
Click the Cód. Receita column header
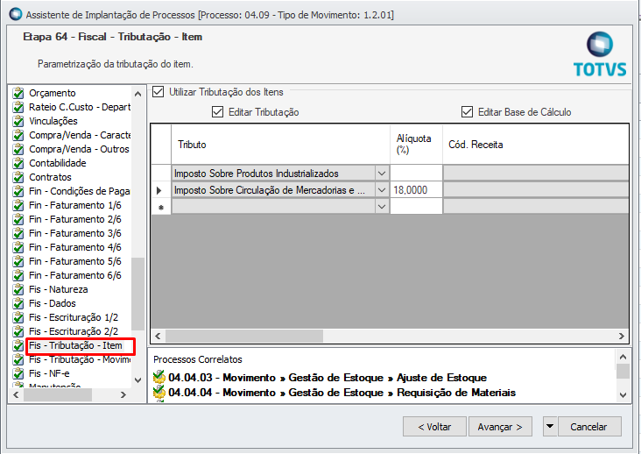(536, 145)
